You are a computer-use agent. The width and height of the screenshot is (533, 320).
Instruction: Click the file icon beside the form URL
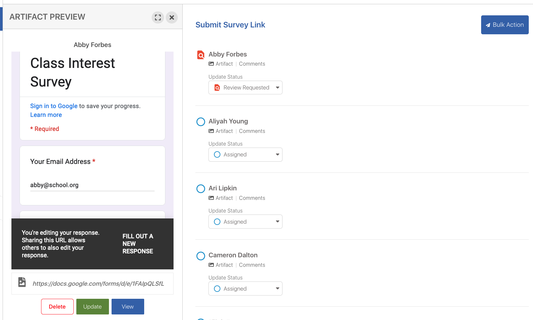point(22,282)
